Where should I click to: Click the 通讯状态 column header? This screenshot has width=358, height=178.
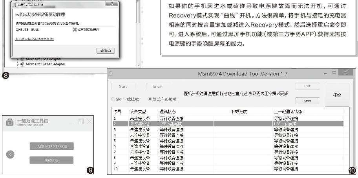pyautogui.click(x=167, y=112)
